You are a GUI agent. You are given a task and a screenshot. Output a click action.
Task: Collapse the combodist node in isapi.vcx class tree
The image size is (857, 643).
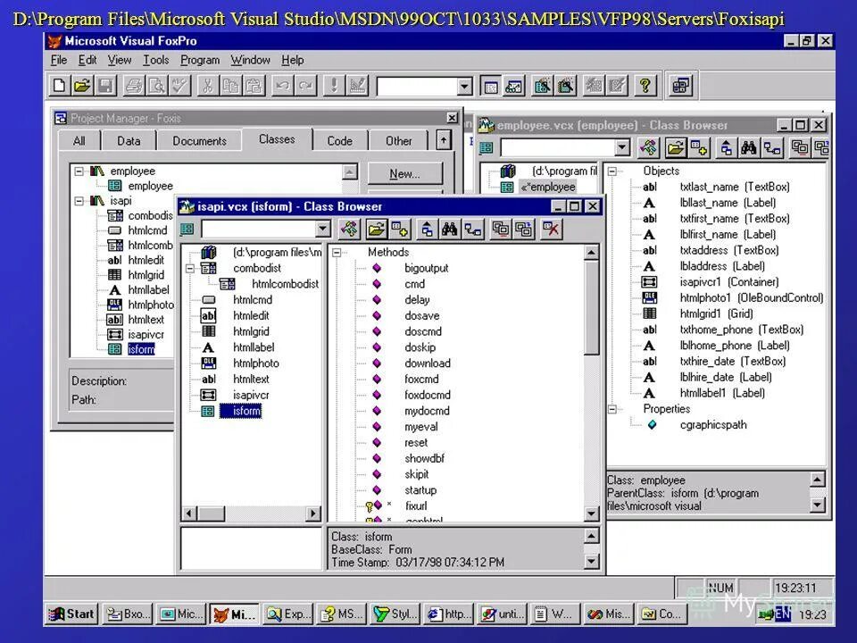click(x=189, y=269)
